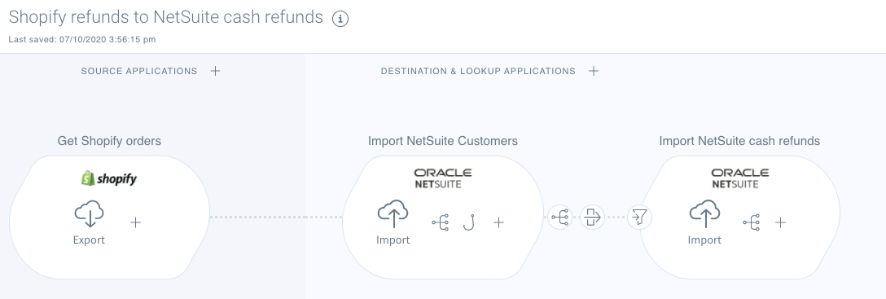This screenshot has width=886, height=299.
Task: Open input filter icon before cash refunds
Action: pos(639,217)
